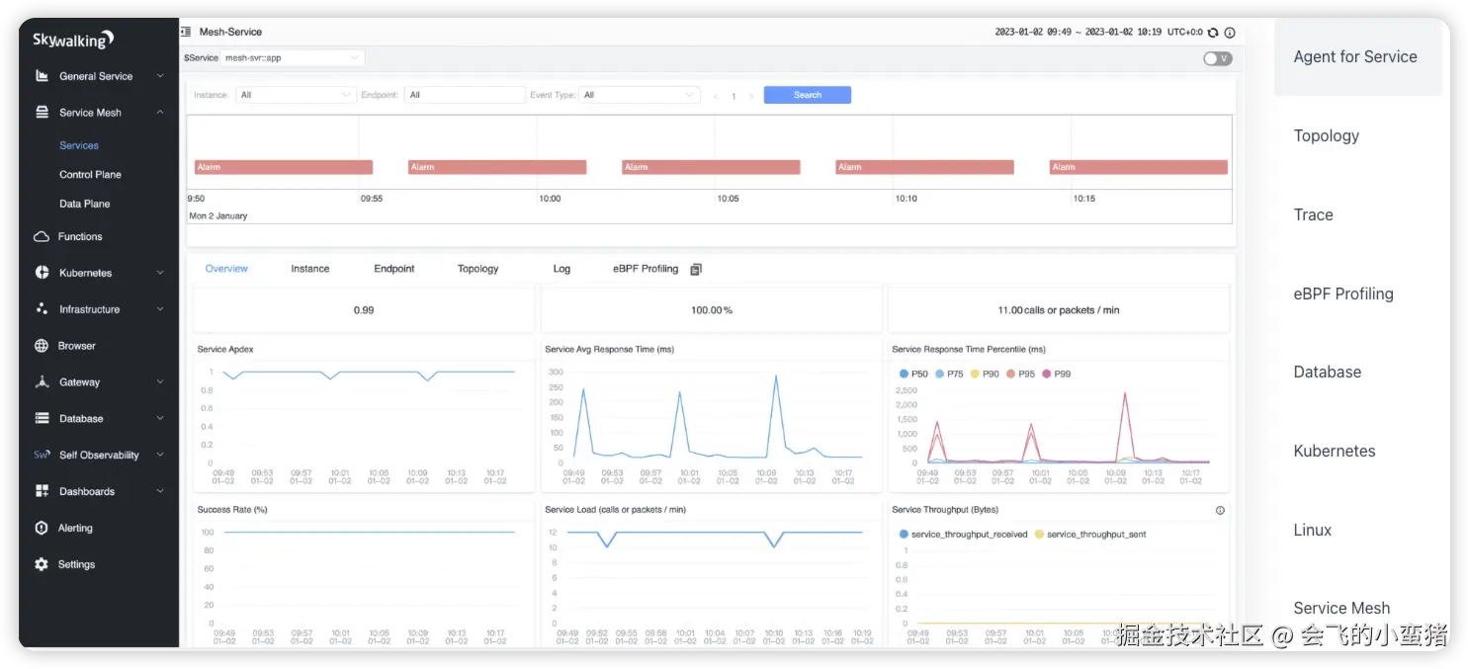This screenshot has width=1468, height=669.
Task: Open the Topology tab in the dashboard
Action: (x=478, y=269)
